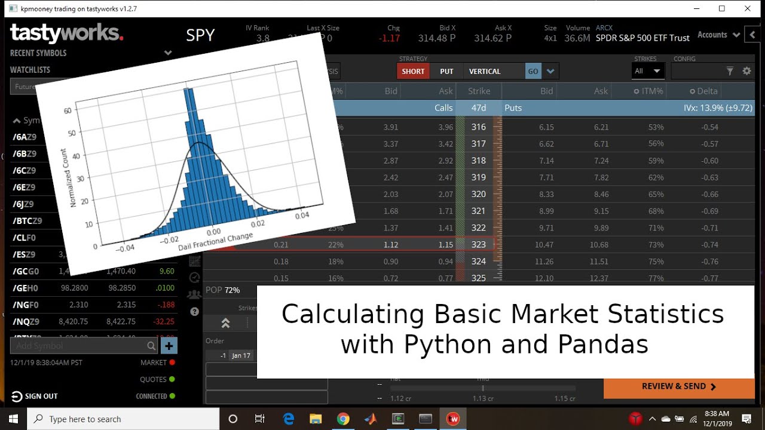Open the Accounts dropdown
Viewport: 765px width, 430px height.
719,35
